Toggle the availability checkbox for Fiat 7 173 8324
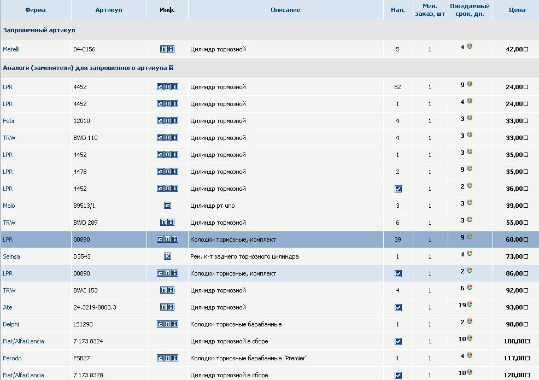The height and width of the screenshot is (380, 539). [398, 341]
